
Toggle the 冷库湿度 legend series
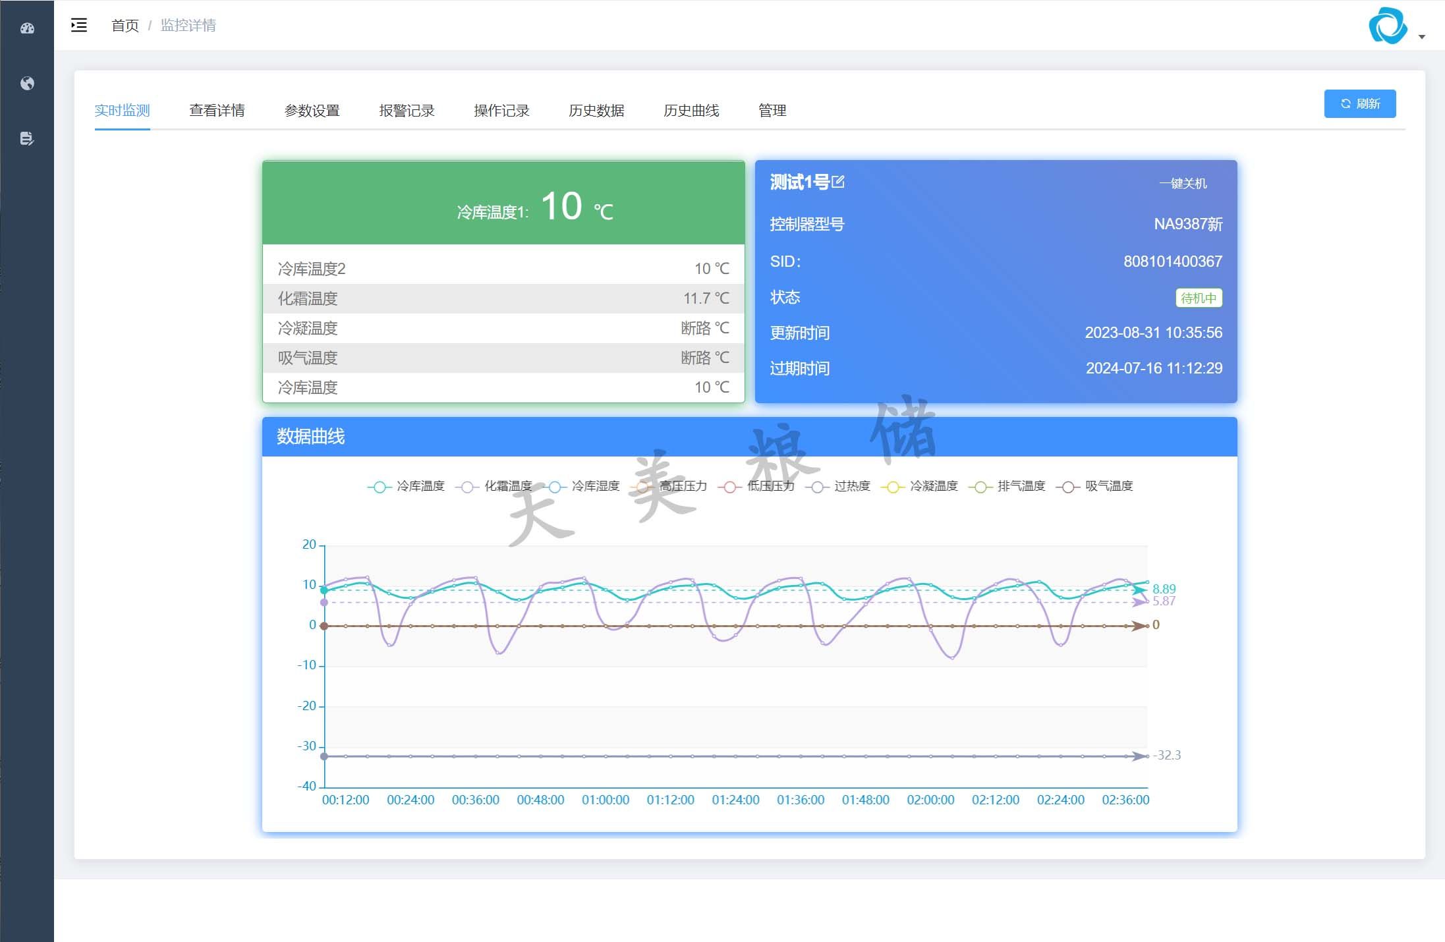click(581, 486)
